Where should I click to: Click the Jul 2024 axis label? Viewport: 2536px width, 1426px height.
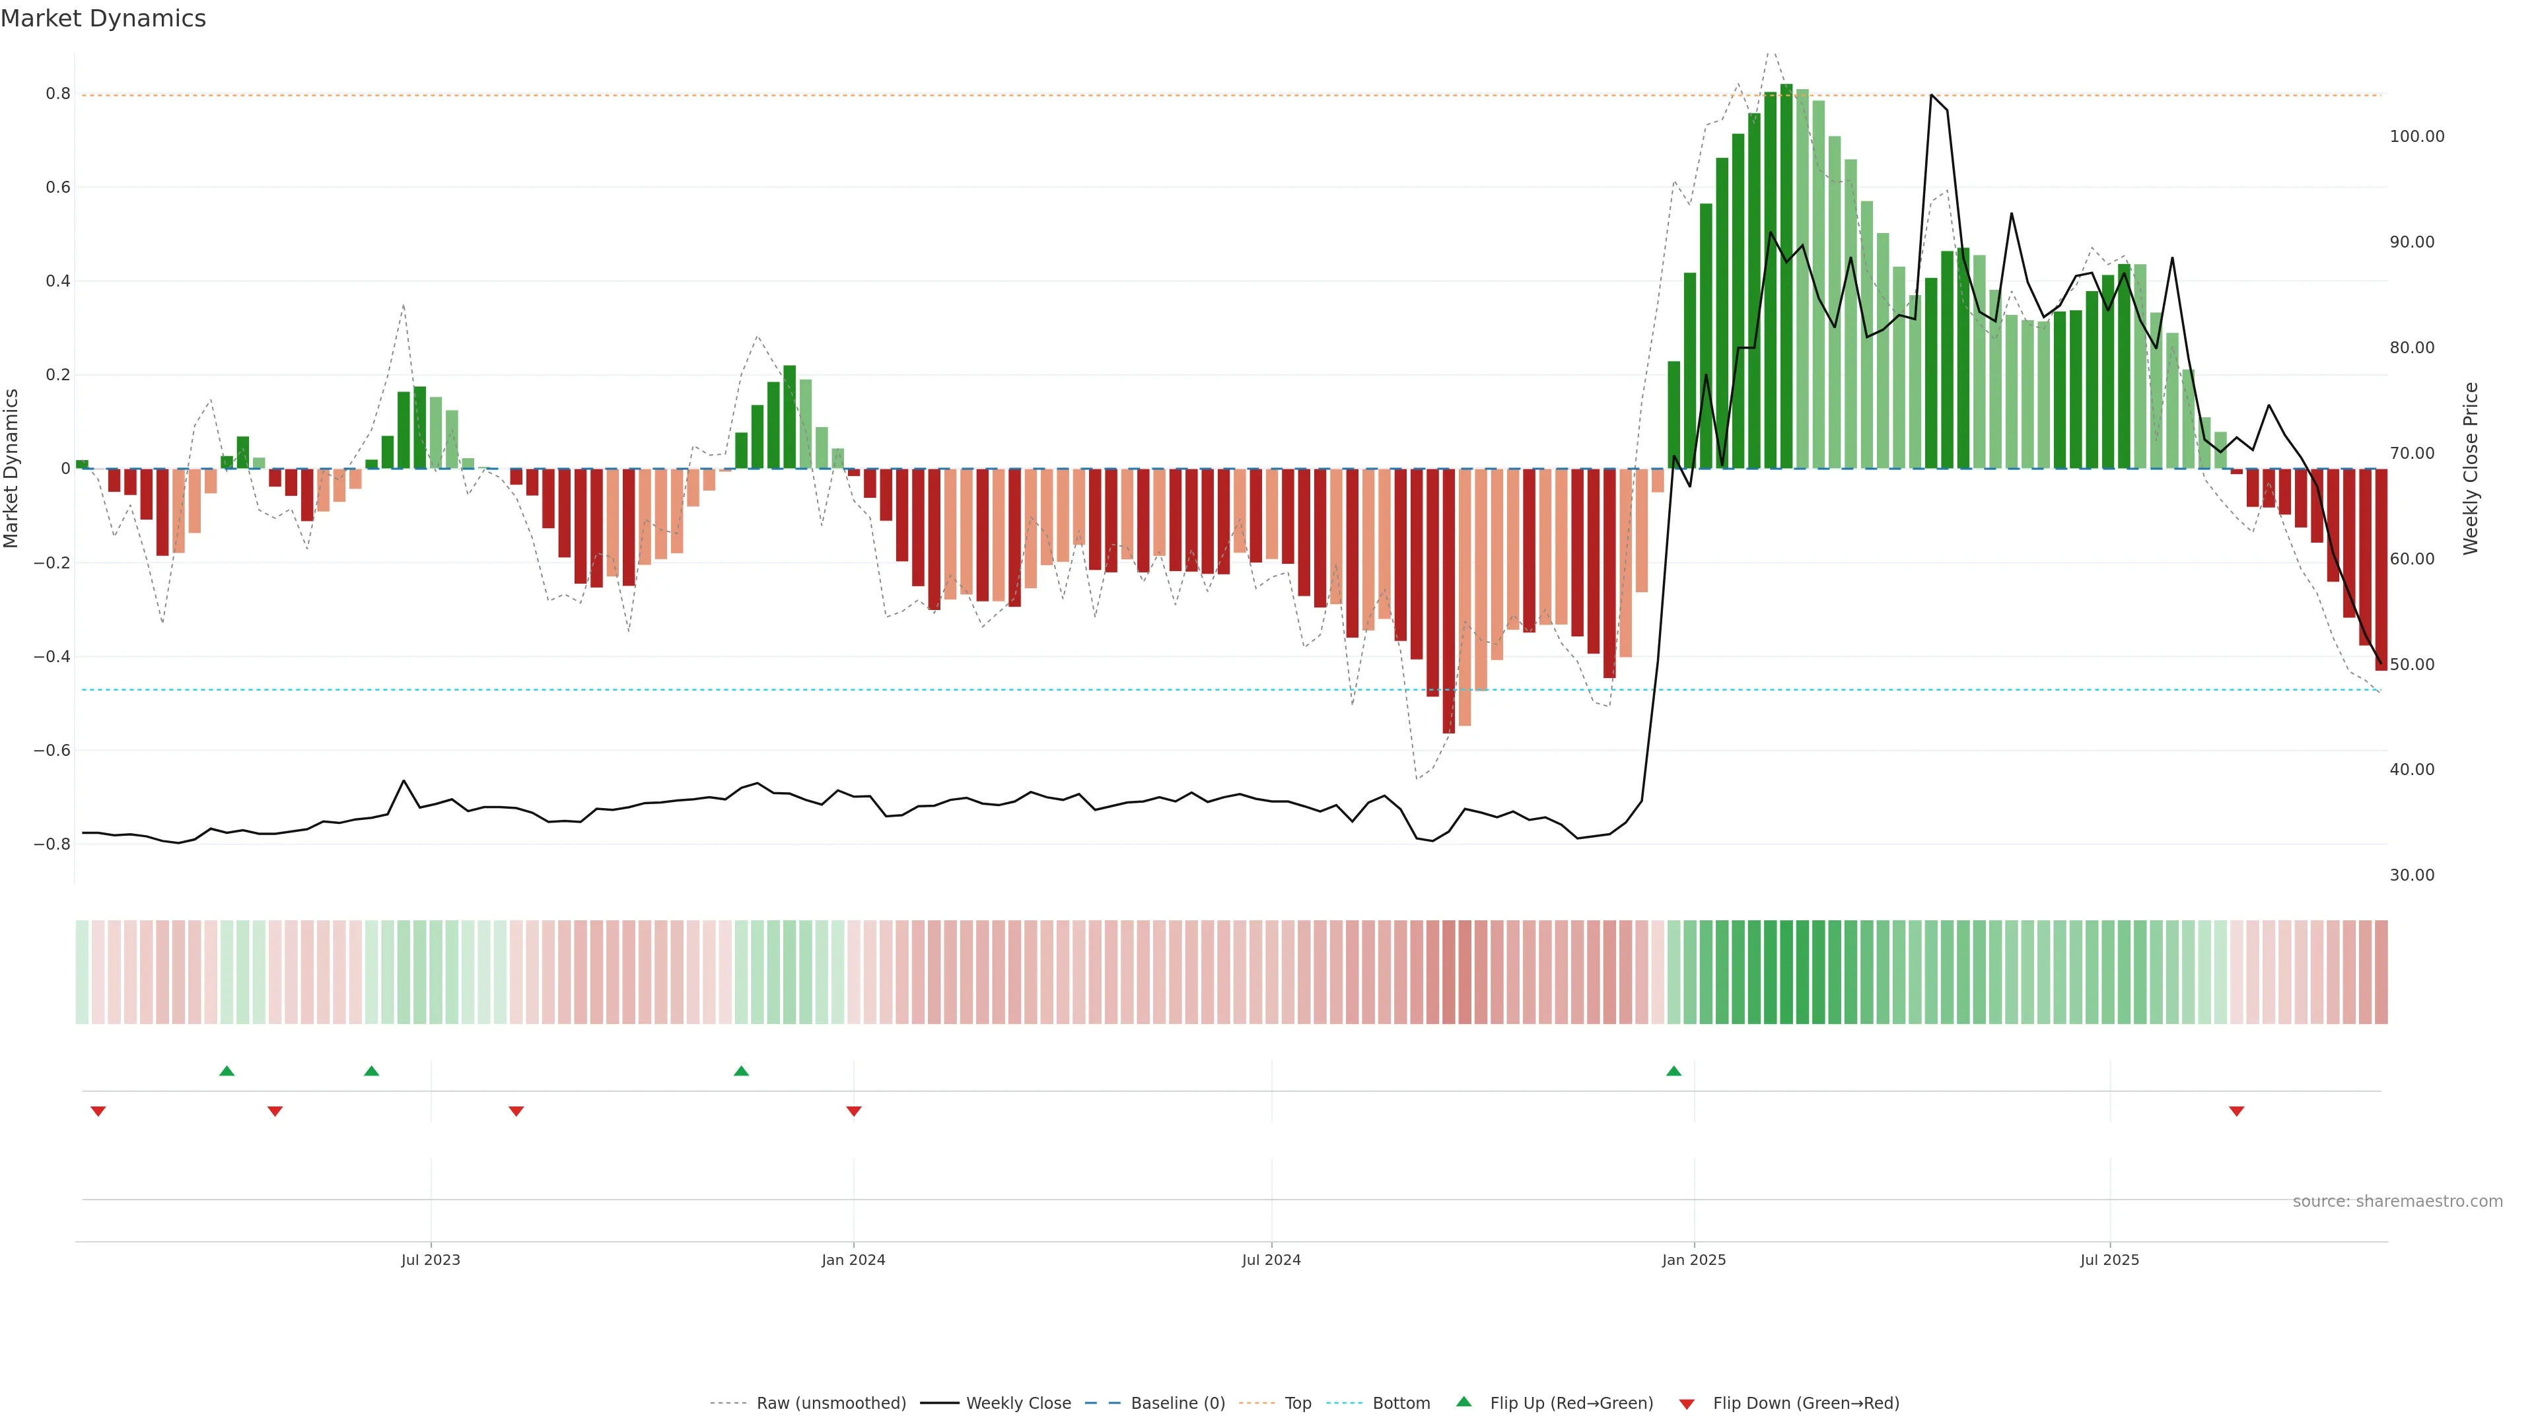1271,1260
